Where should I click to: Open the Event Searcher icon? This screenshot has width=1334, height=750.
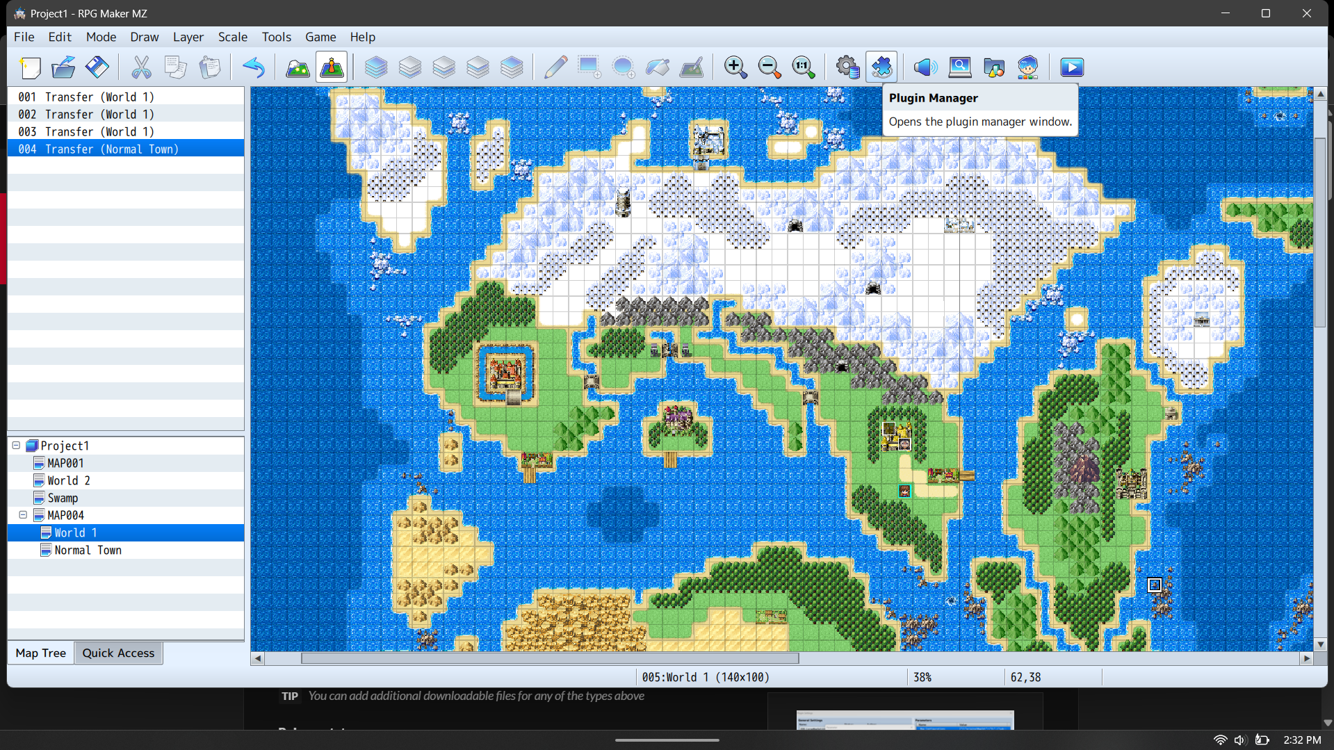[960, 67]
